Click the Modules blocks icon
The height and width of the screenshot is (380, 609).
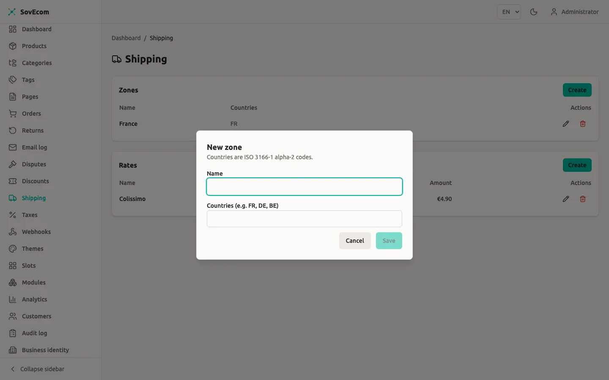coord(13,282)
